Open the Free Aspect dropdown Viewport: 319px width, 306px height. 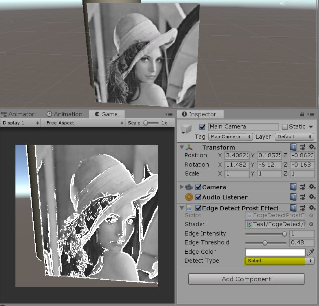(84, 123)
